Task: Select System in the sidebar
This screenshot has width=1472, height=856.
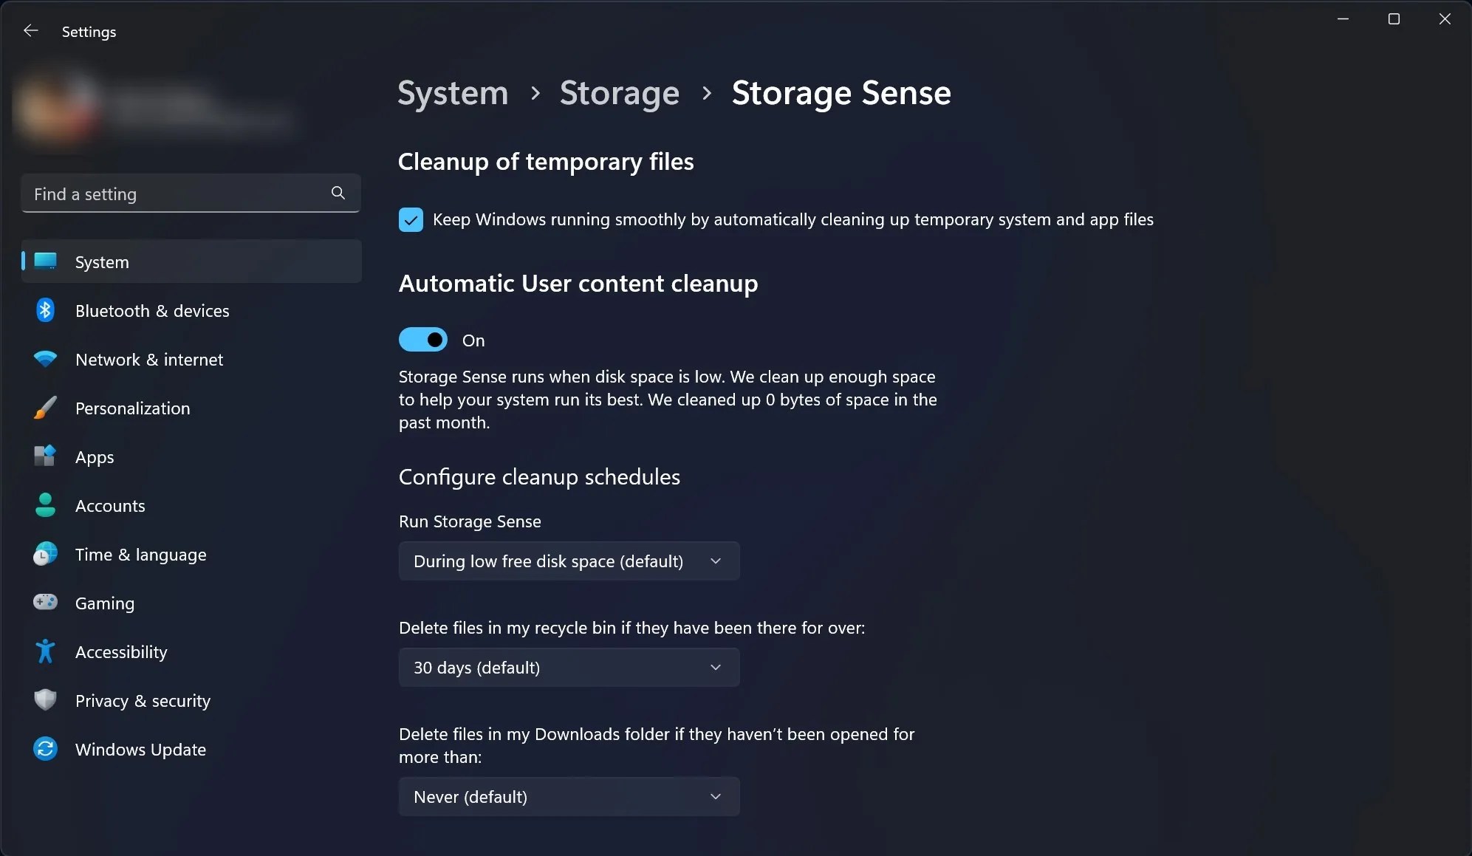Action: point(101,261)
